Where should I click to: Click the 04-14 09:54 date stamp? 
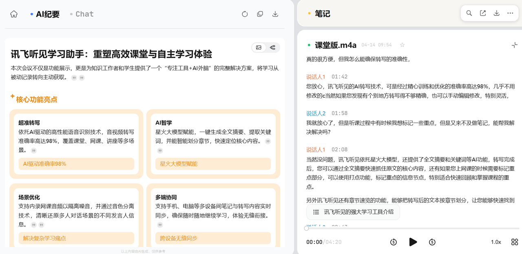click(376, 45)
